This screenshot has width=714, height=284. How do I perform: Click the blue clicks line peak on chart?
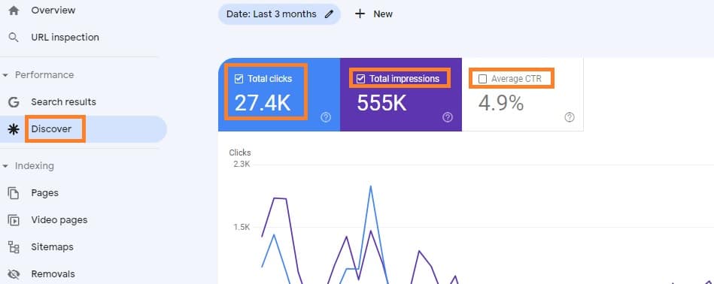point(371,187)
